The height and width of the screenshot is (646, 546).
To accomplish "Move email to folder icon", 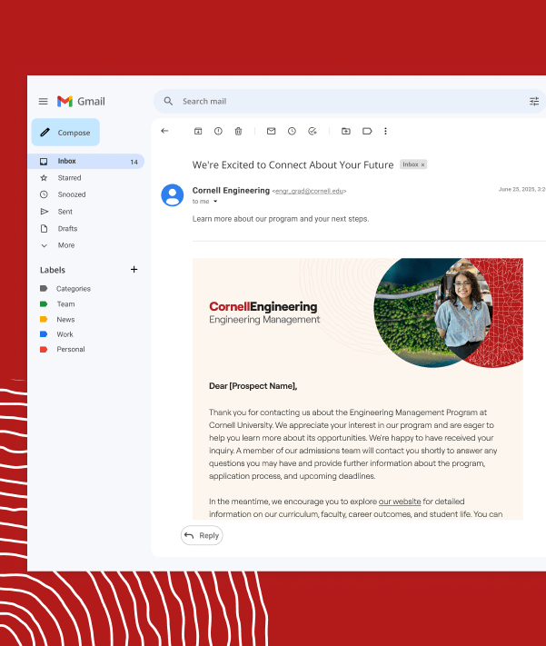I will (346, 131).
